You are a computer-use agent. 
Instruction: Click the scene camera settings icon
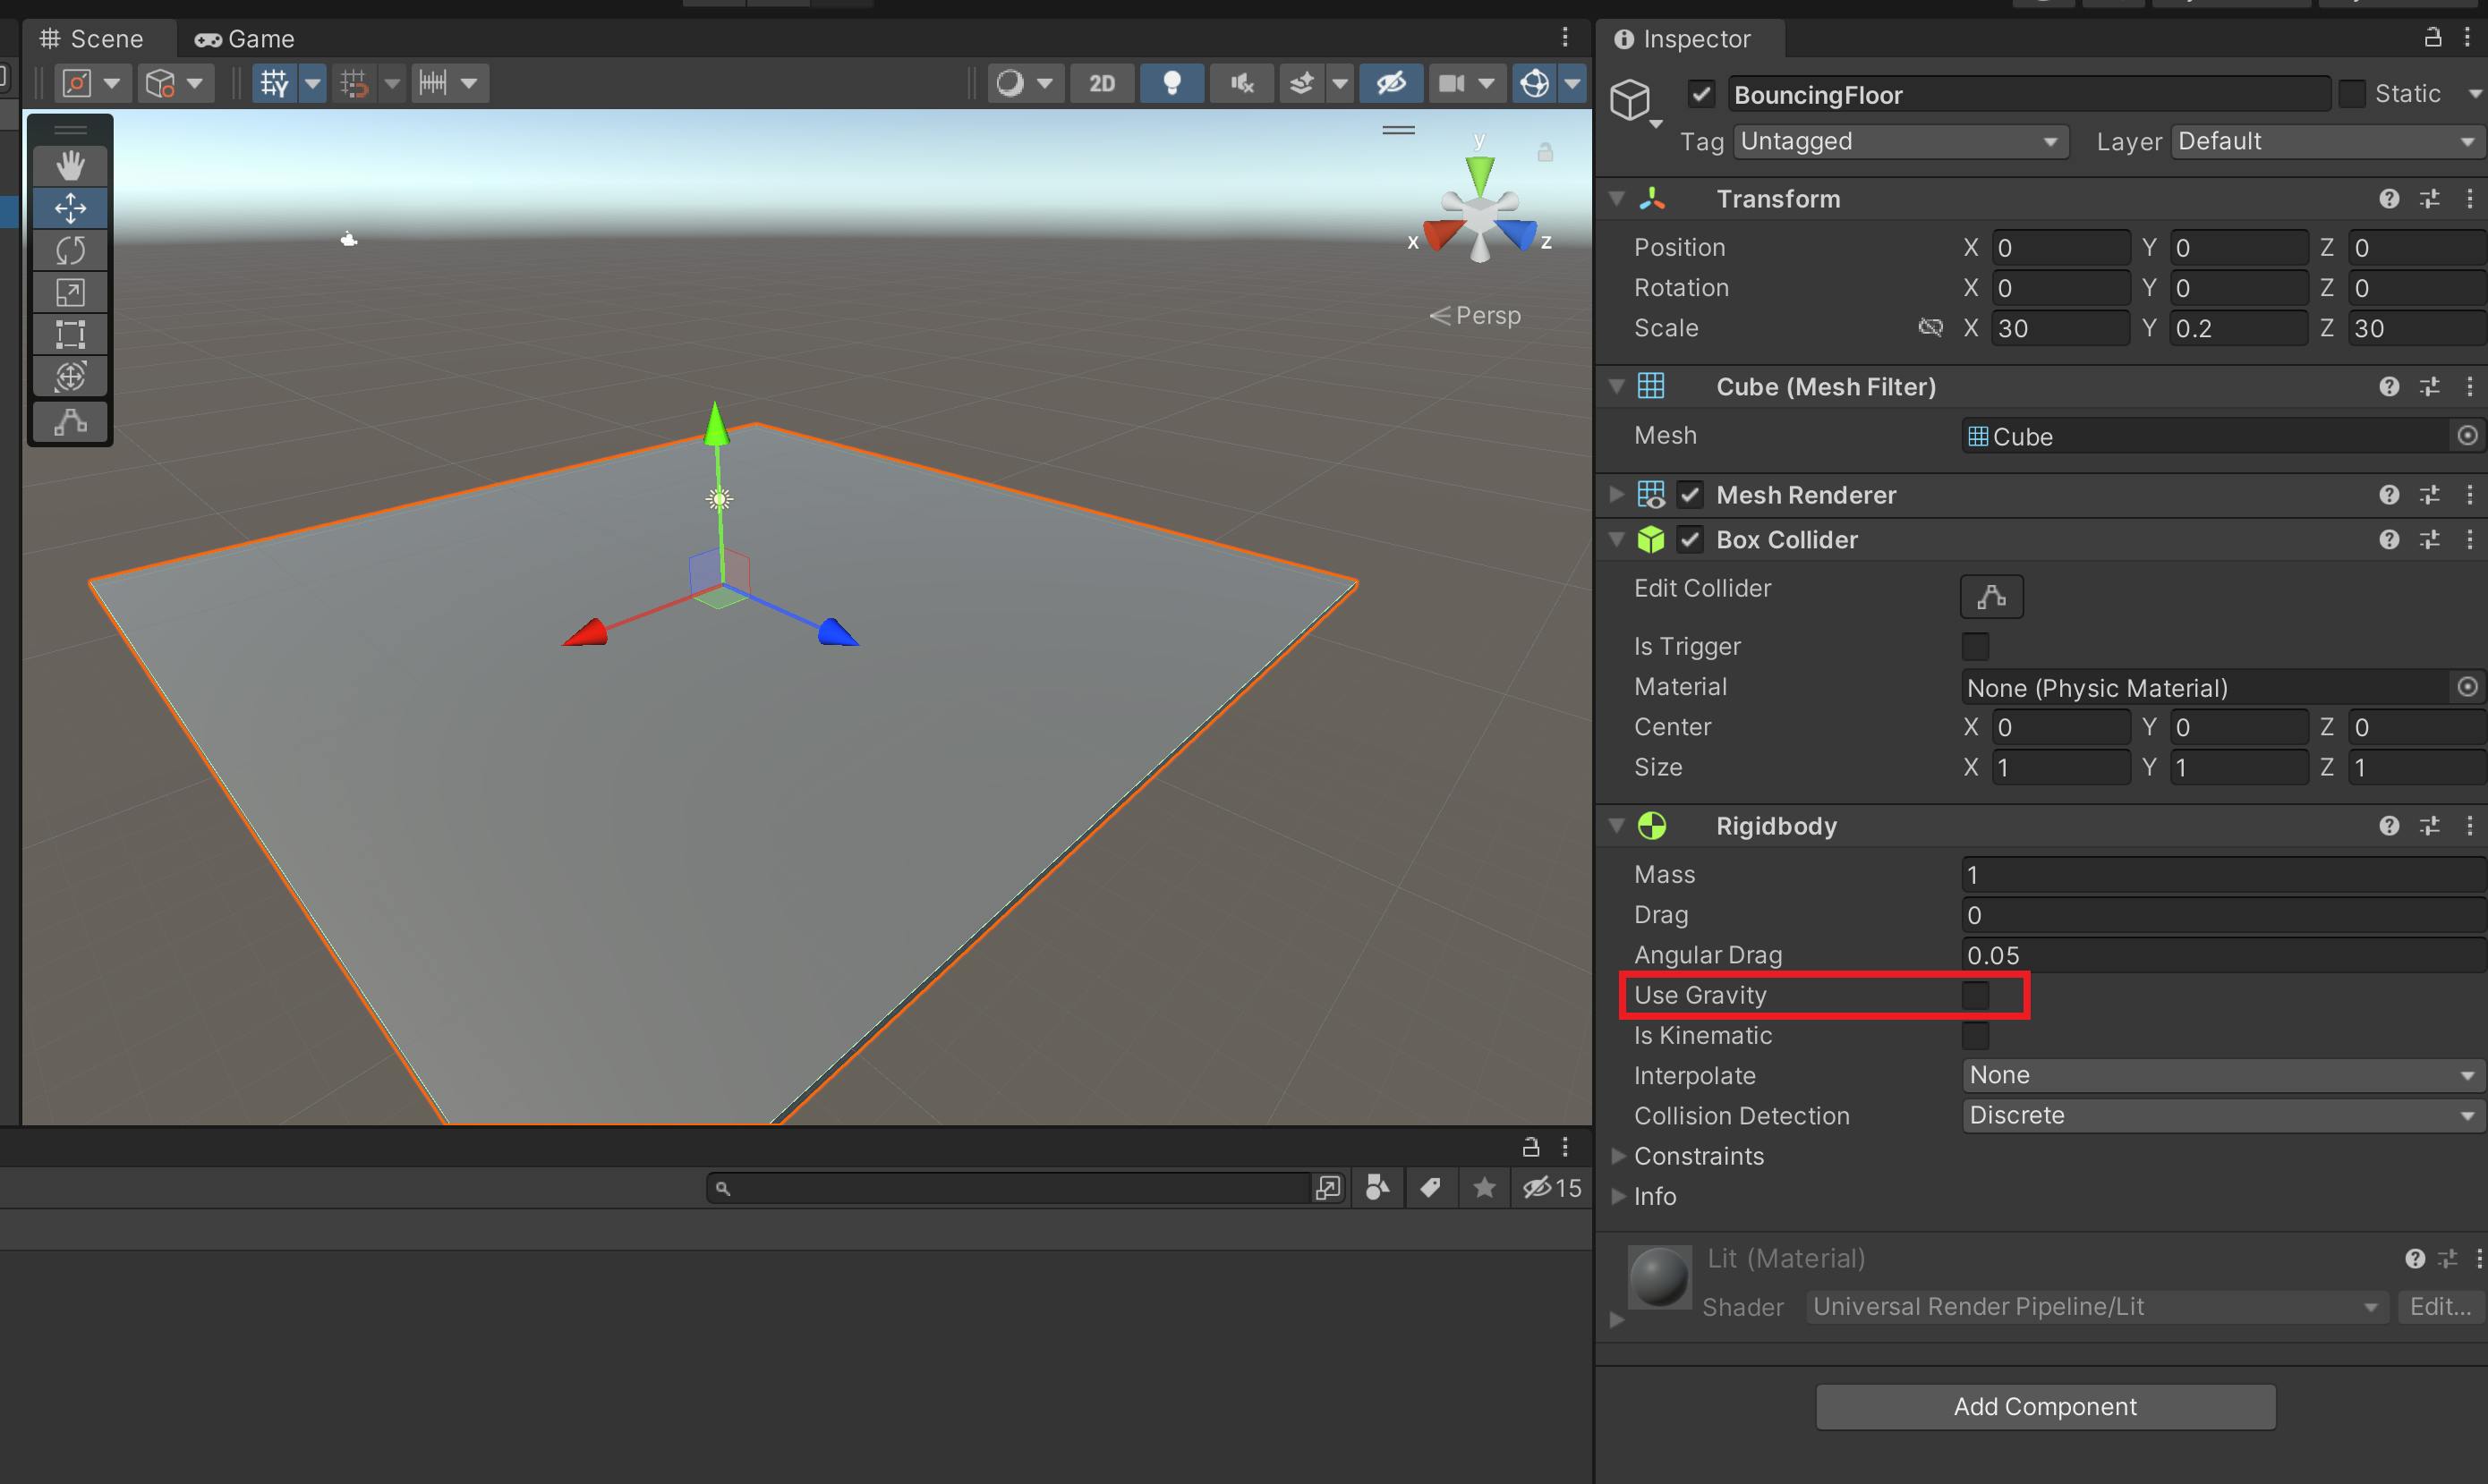pos(1452,83)
